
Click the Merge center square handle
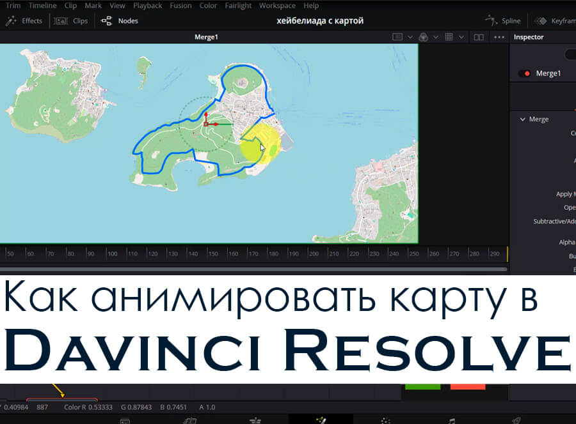(206, 125)
